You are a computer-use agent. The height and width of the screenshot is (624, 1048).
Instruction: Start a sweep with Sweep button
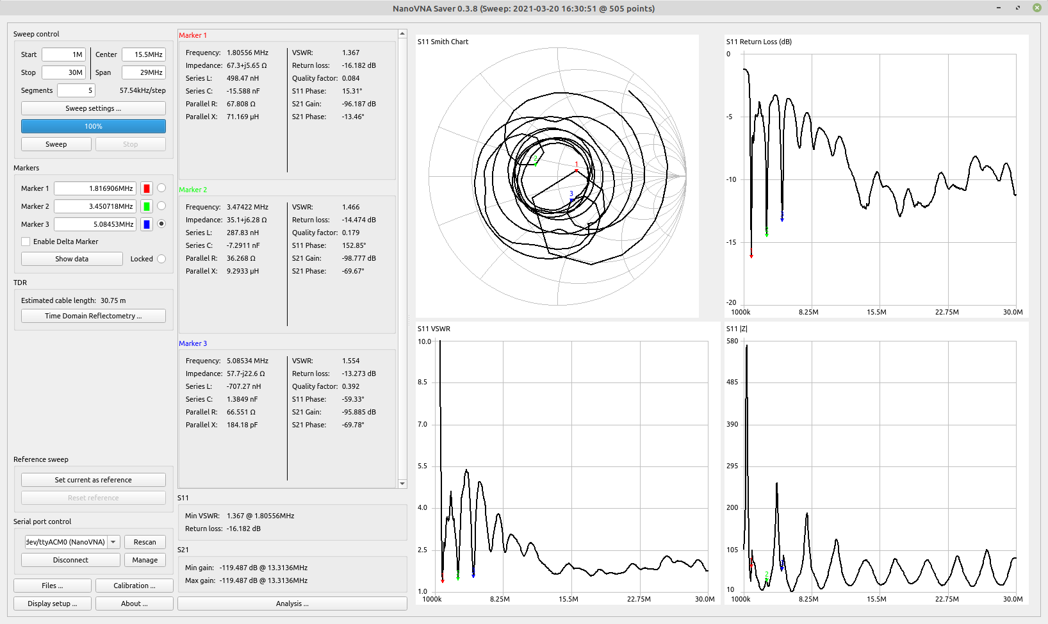pos(56,144)
